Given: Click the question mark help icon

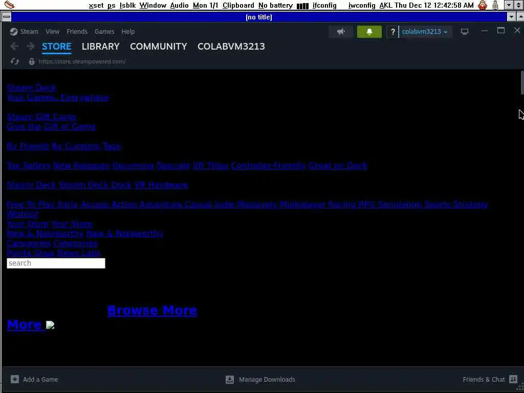Looking at the screenshot, I should click(393, 32).
